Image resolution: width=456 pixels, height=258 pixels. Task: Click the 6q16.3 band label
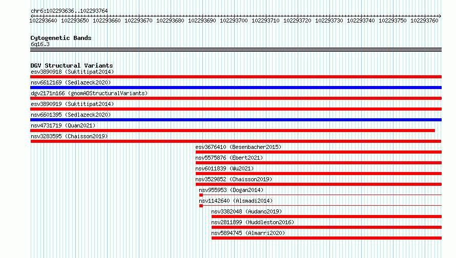click(40, 44)
